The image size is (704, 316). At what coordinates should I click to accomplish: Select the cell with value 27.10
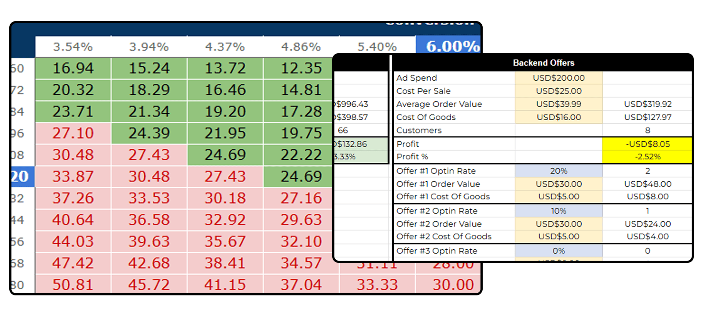pos(73,133)
